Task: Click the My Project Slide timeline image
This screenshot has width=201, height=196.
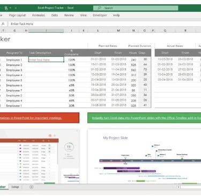Action: [144, 156]
